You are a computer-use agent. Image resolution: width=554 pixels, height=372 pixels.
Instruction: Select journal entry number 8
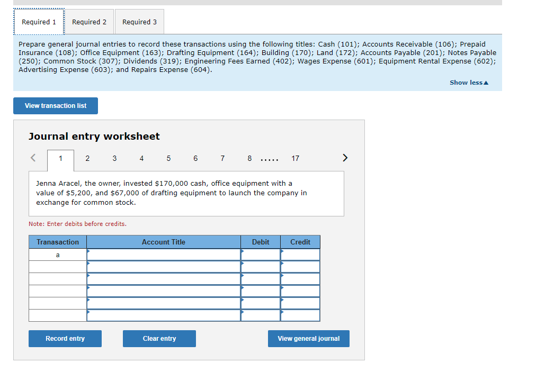tap(249, 158)
